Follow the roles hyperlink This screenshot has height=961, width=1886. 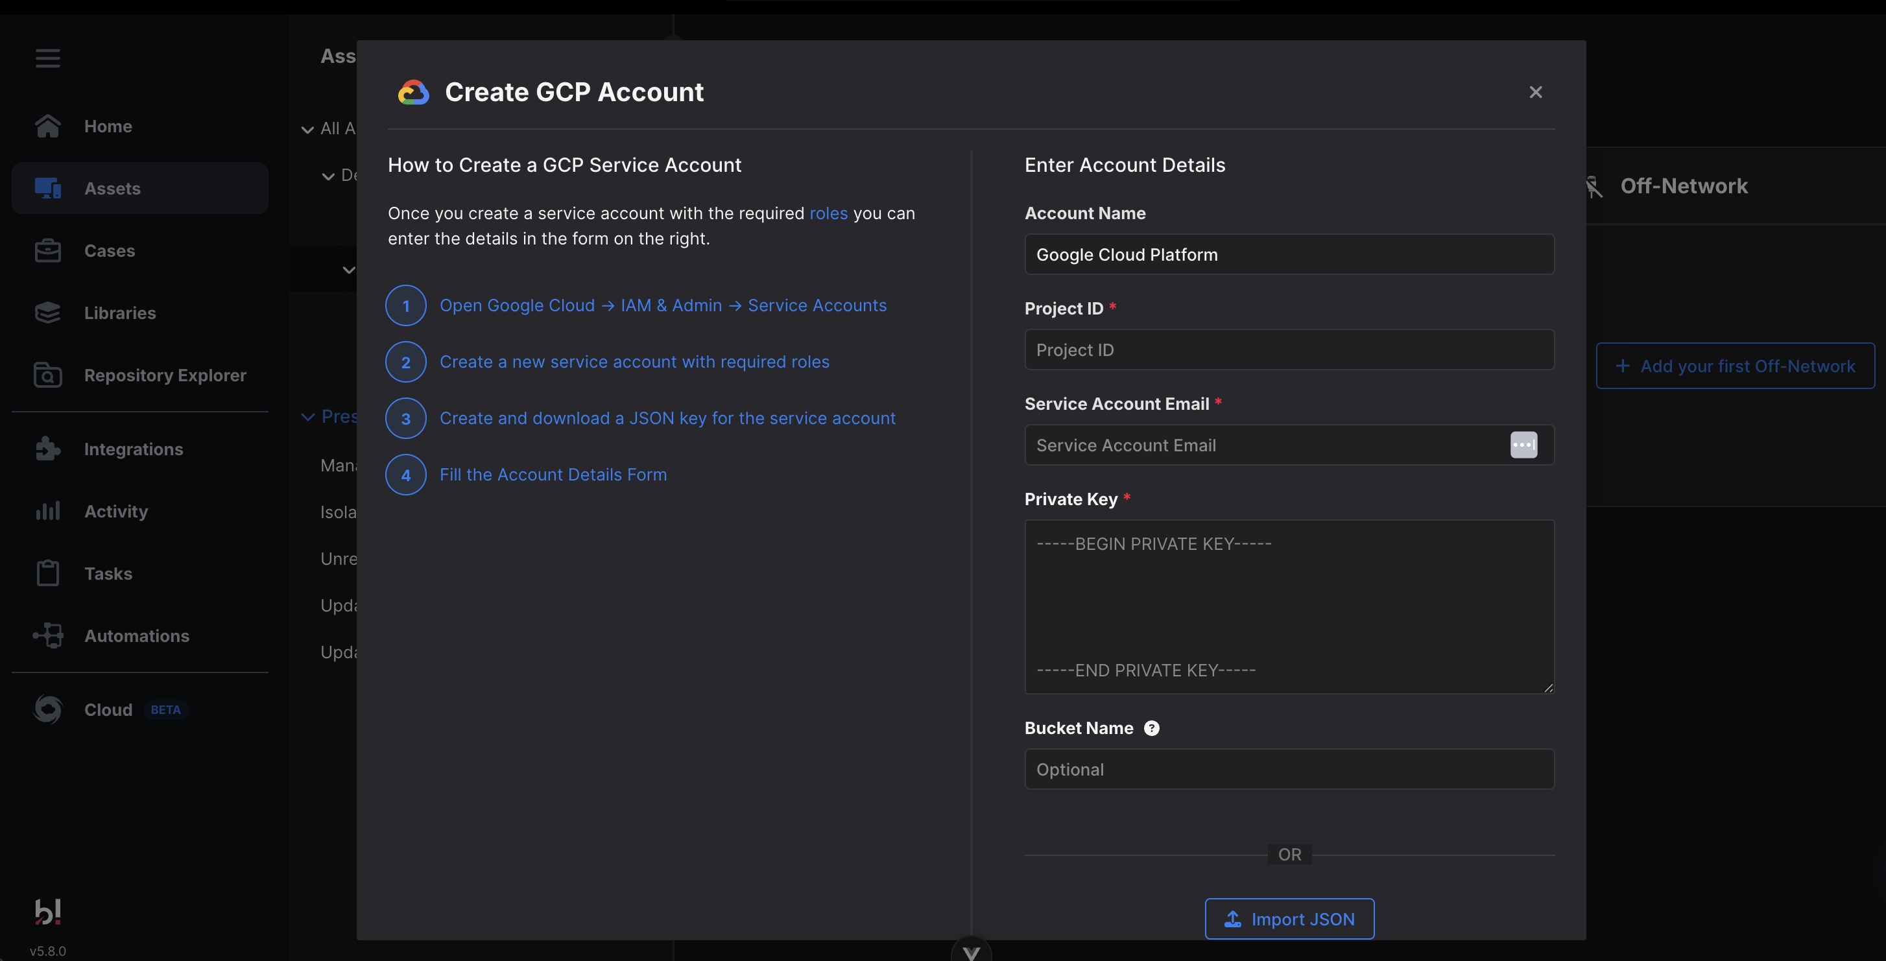pos(828,213)
